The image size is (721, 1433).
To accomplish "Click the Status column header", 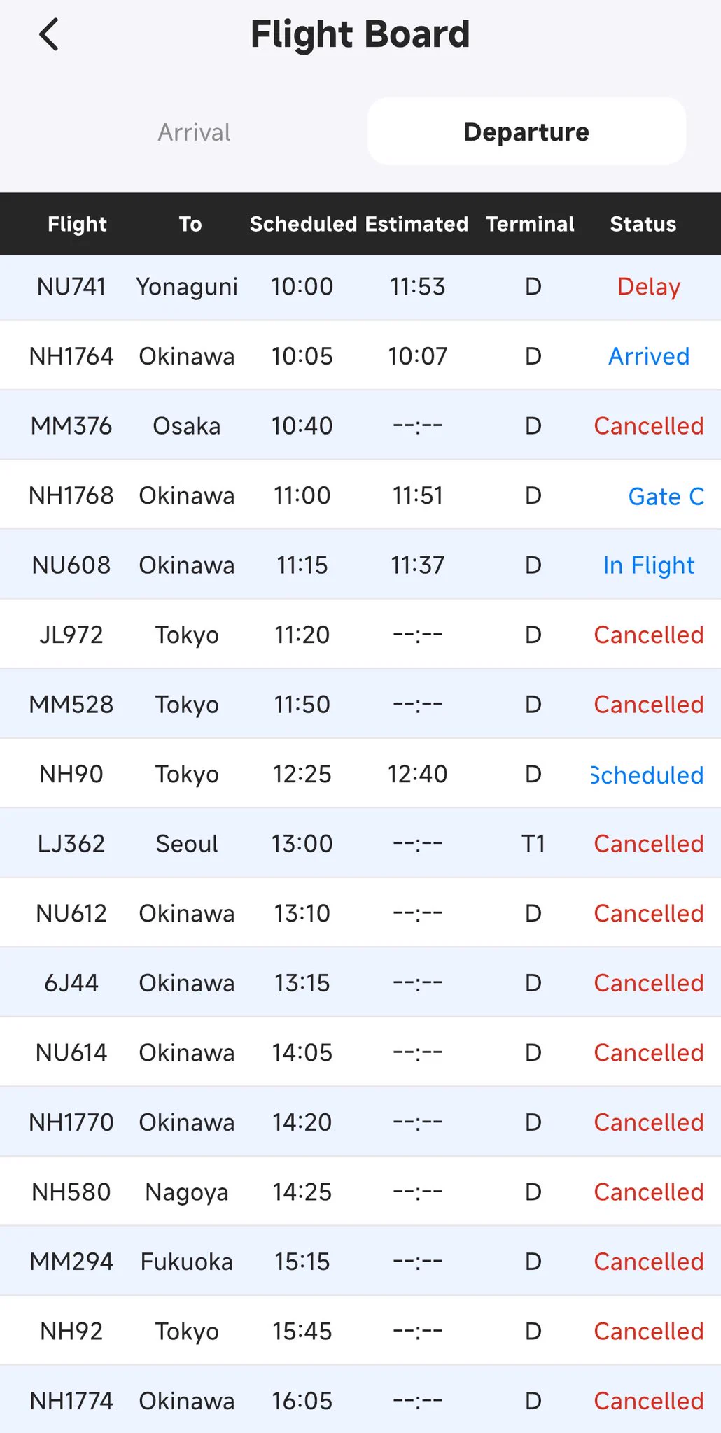I will click(643, 224).
